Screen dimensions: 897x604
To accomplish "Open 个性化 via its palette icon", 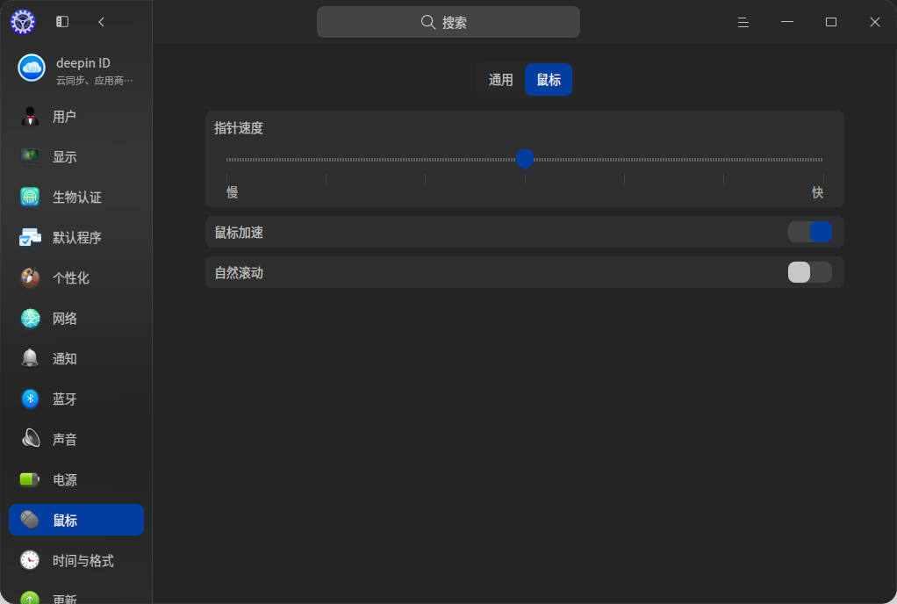I will click(x=30, y=277).
